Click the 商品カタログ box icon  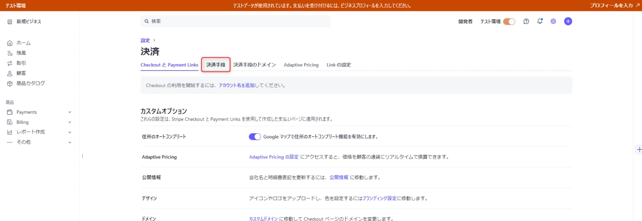point(10,83)
